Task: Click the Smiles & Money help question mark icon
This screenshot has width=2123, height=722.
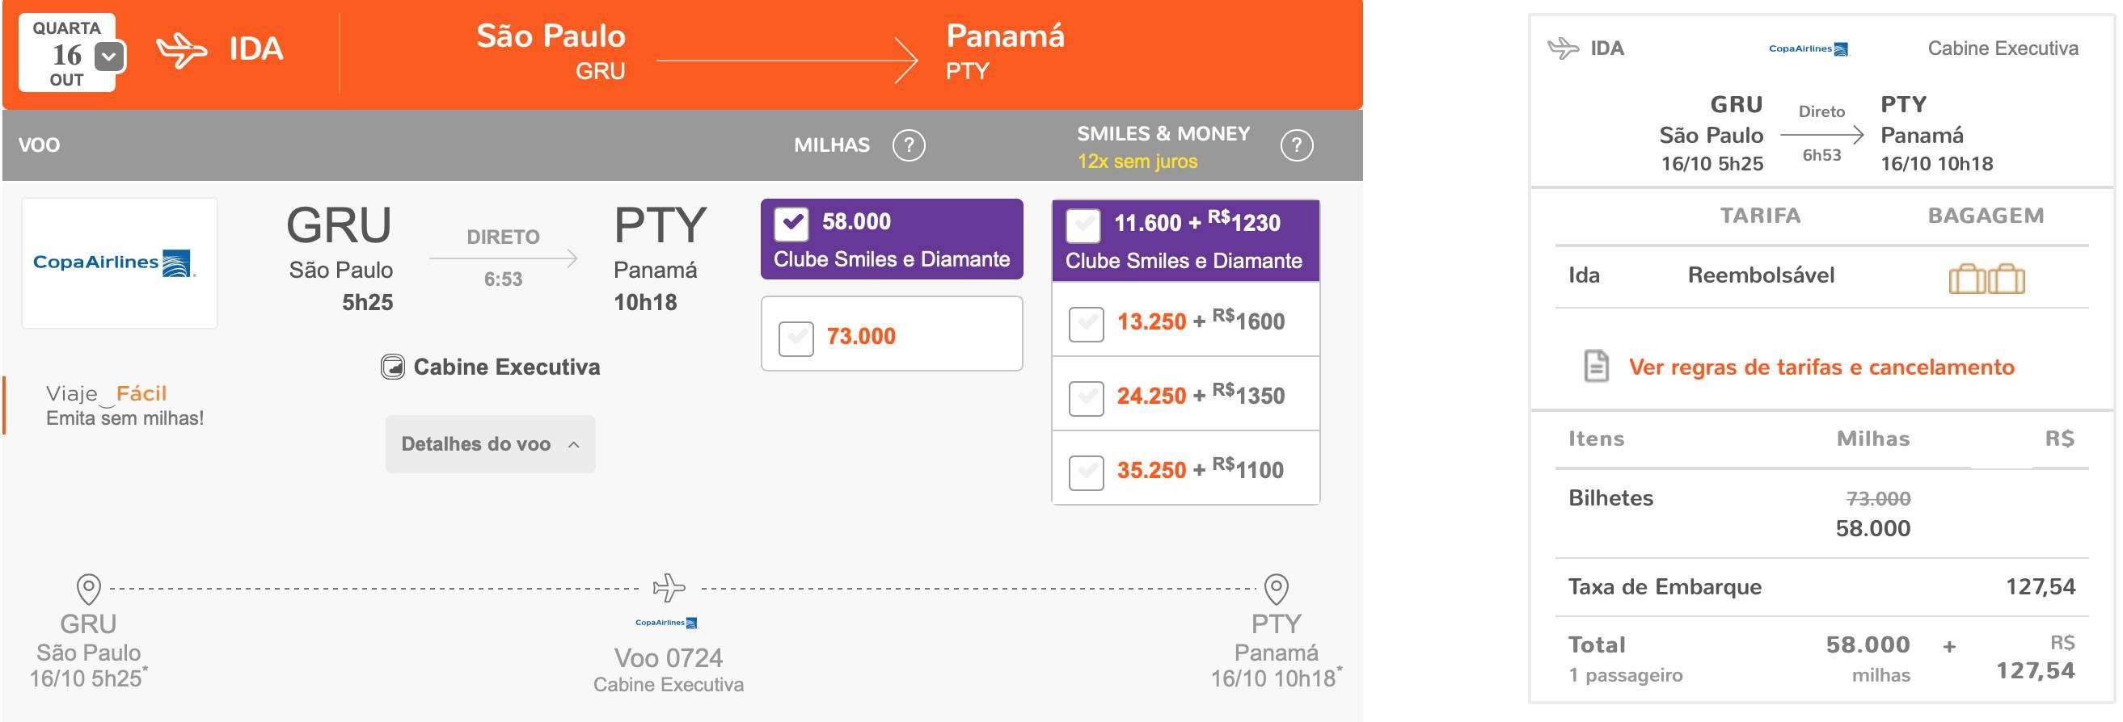Action: pos(1297,145)
